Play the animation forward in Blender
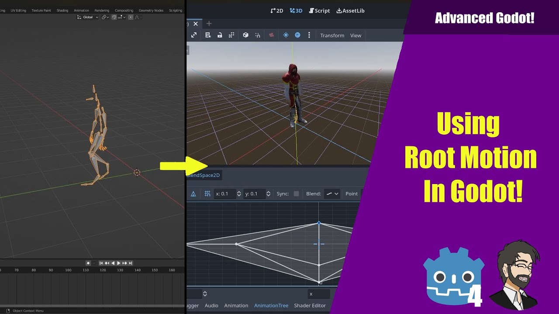 [118, 263]
